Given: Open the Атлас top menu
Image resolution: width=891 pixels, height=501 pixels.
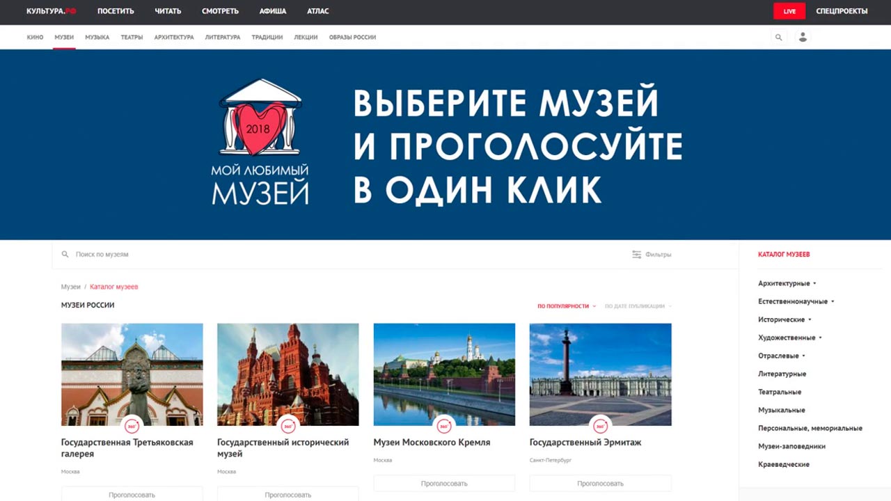Looking at the screenshot, I should tap(318, 11).
